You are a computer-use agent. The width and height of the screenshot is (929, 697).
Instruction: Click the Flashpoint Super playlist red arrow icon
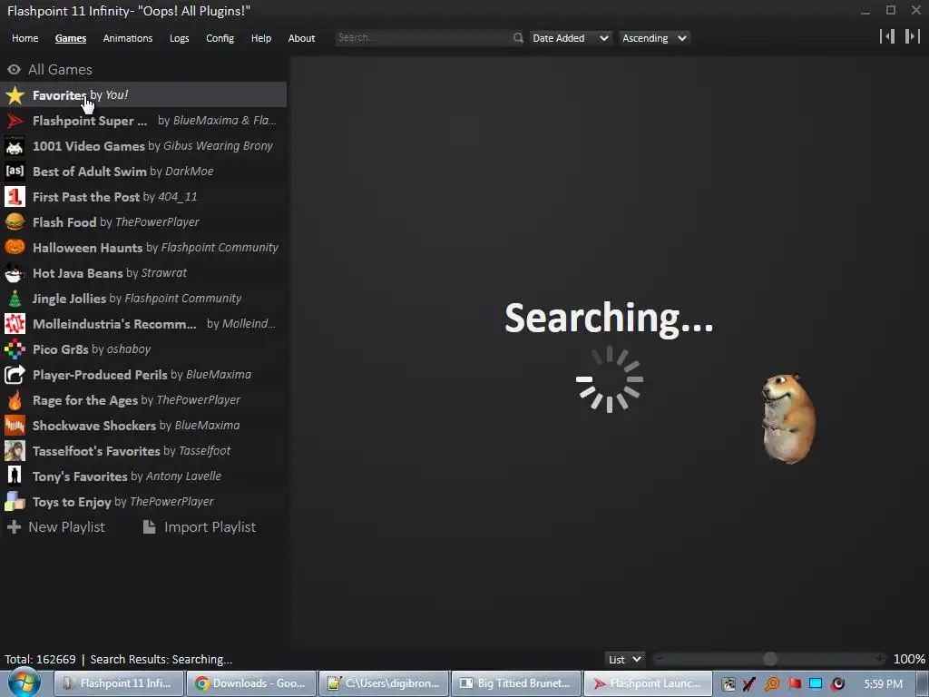pyautogui.click(x=15, y=121)
